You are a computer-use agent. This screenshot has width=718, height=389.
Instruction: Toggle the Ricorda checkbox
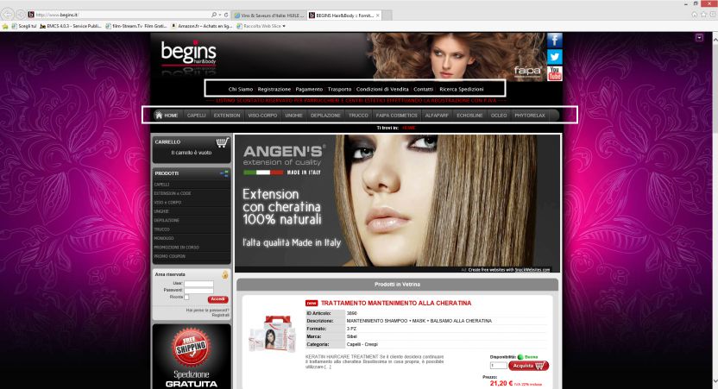(x=186, y=297)
